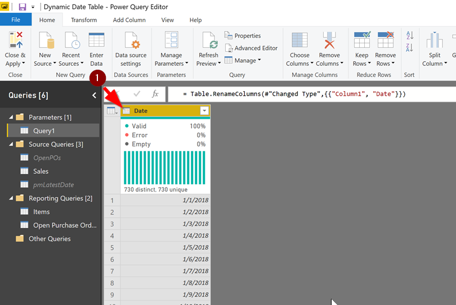456x305 pixels.
Task: Click the Power BI logo icon
Action: pos(5,6)
